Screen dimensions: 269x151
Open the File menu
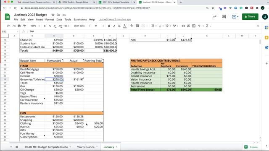[x=16, y=20]
